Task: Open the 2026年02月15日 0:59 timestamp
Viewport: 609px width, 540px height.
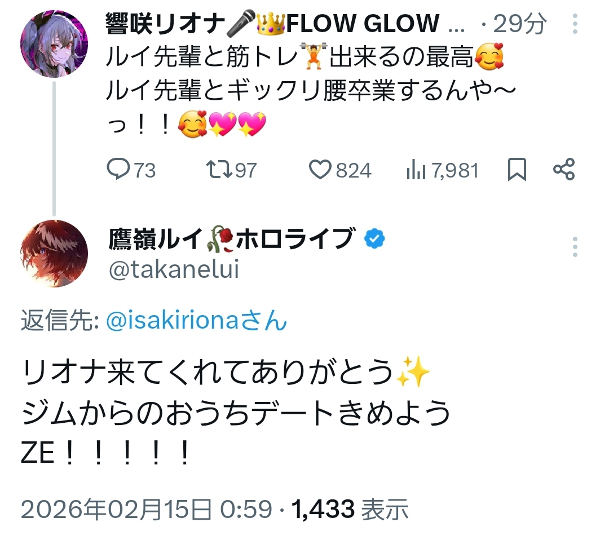Action: point(147,510)
